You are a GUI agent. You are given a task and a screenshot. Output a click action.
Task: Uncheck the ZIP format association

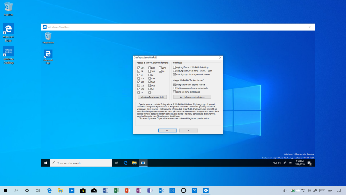pyautogui.click(x=139, y=71)
